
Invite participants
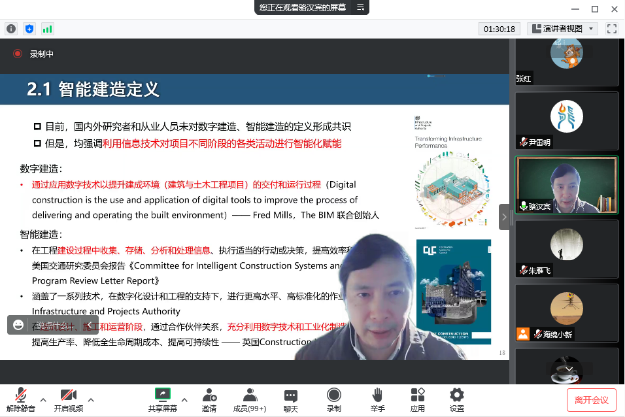209,400
